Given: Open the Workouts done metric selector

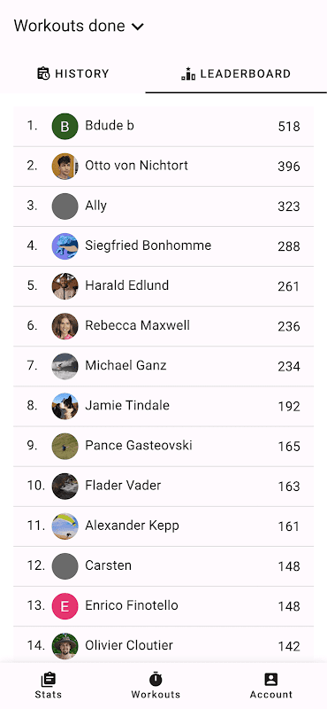Looking at the screenshot, I should coord(79,26).
